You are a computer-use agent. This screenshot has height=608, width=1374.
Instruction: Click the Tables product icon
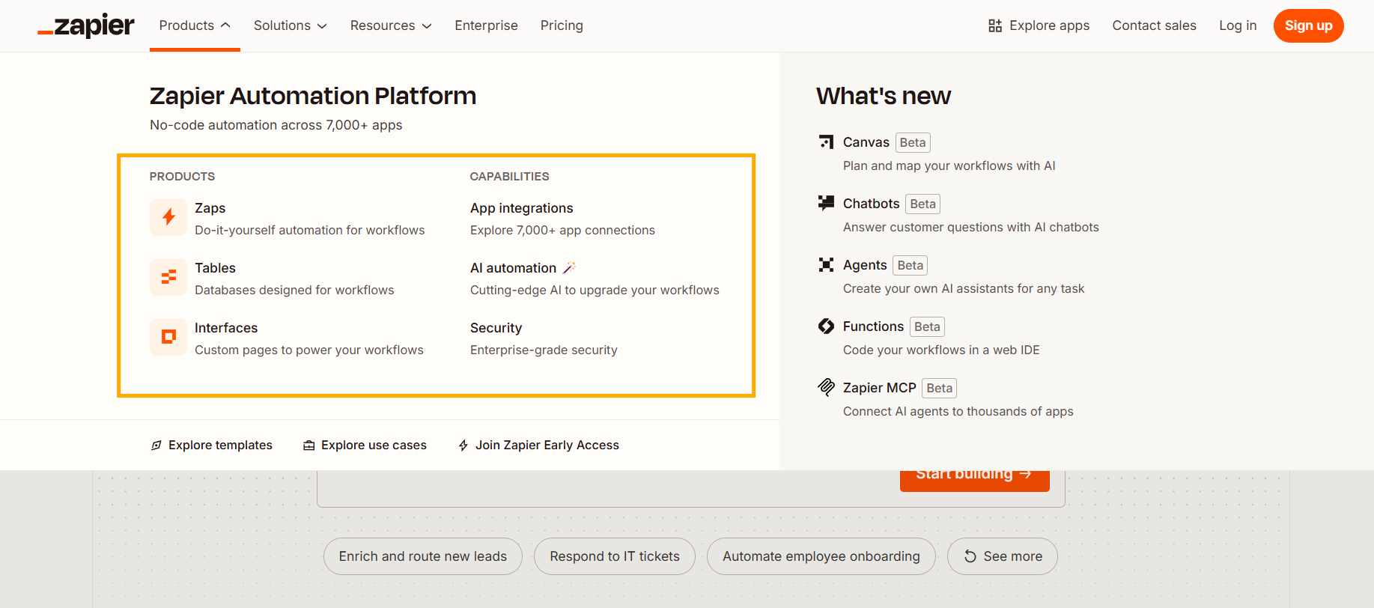[168, 277]
